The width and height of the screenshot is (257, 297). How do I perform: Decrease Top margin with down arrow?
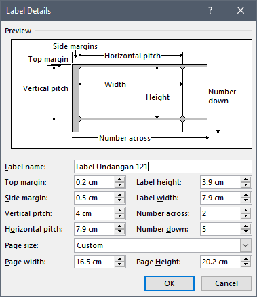click(x=120, y=185)
